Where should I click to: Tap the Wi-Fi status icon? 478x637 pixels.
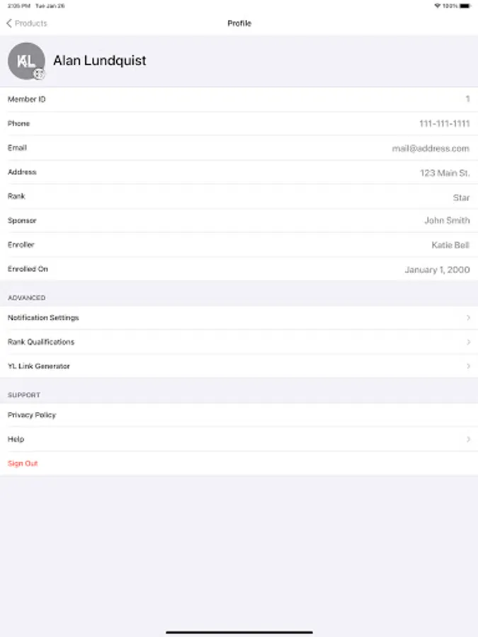[438, 6]
